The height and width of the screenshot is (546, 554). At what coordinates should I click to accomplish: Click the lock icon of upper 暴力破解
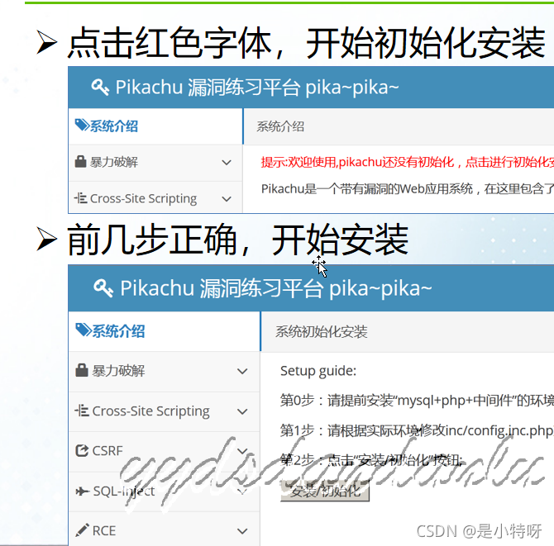click(80, 162)
